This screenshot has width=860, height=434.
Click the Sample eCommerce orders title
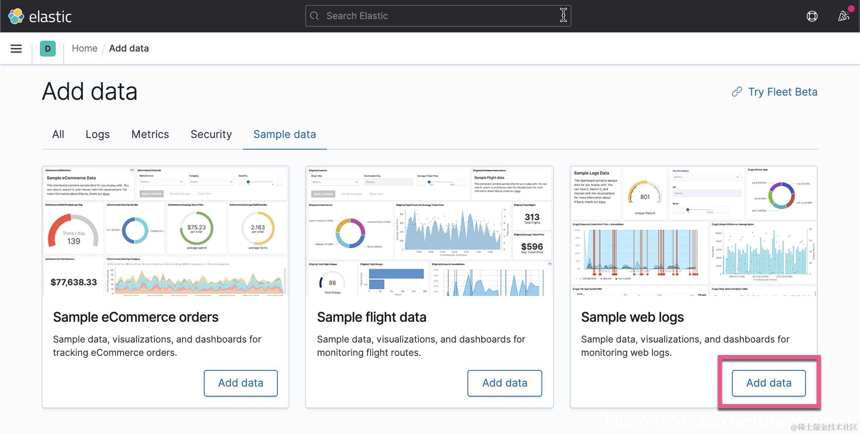coord(136,317)
